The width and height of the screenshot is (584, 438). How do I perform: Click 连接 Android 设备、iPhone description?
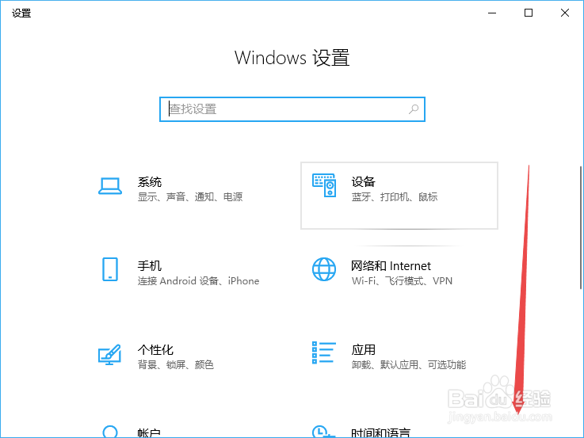199,280
